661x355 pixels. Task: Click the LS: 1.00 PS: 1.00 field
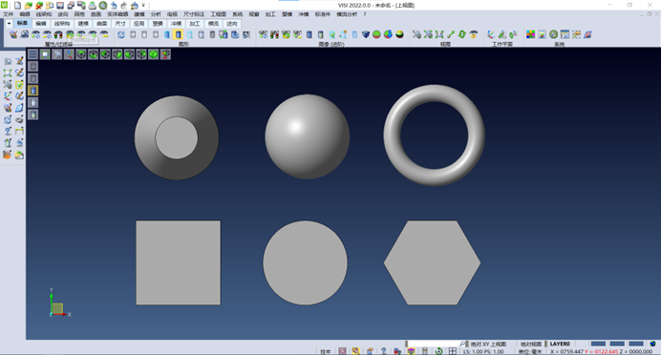tap(483, 351)
